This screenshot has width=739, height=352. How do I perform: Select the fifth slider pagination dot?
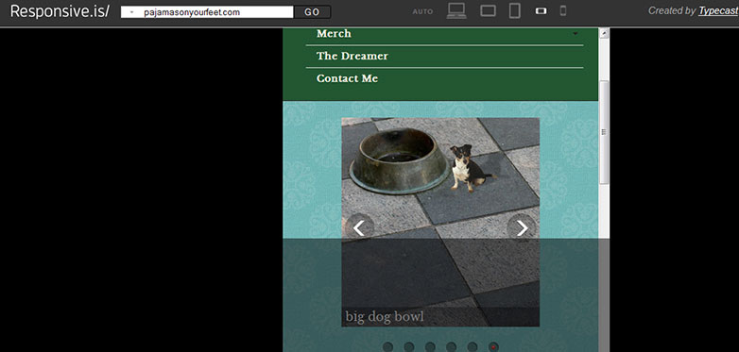point(473,347)
